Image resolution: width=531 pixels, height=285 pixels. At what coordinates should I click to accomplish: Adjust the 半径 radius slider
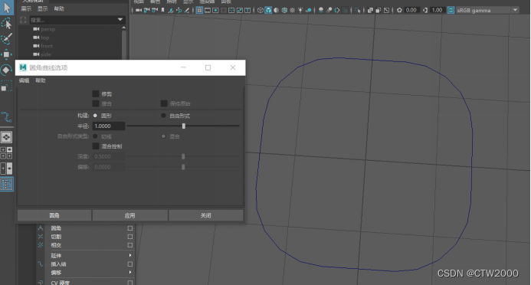(x=183, y=126)
